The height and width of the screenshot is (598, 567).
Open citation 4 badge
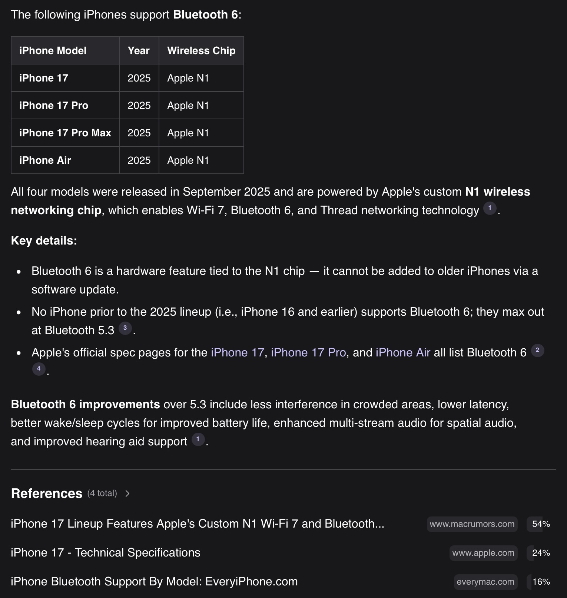[39, 369]
